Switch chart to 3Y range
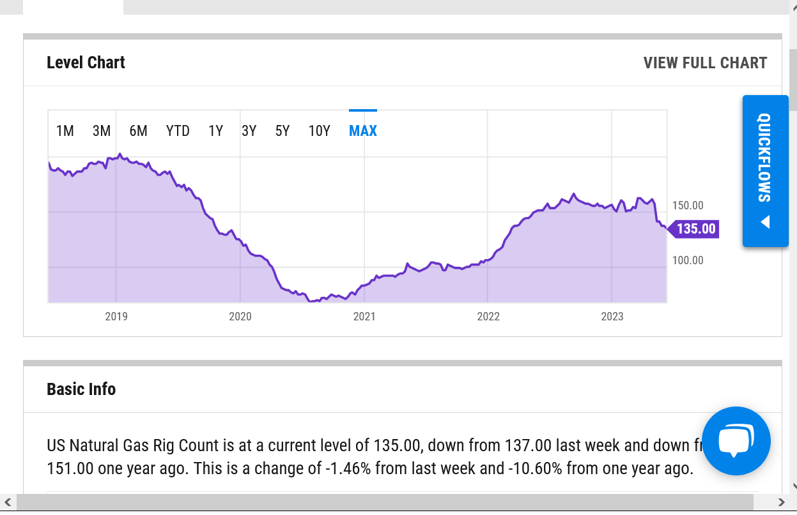This screenshot has height=515, width=797. pos(249,131)
